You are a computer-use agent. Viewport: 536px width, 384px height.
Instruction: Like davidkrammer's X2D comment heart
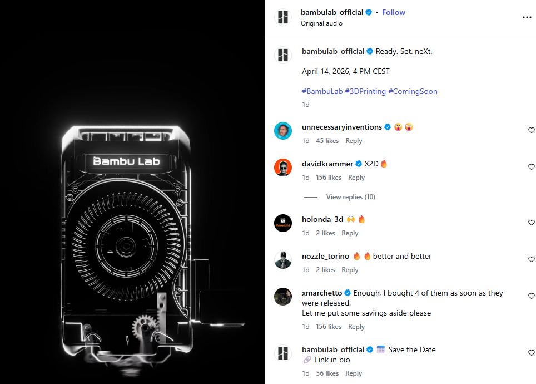(531, 166)
